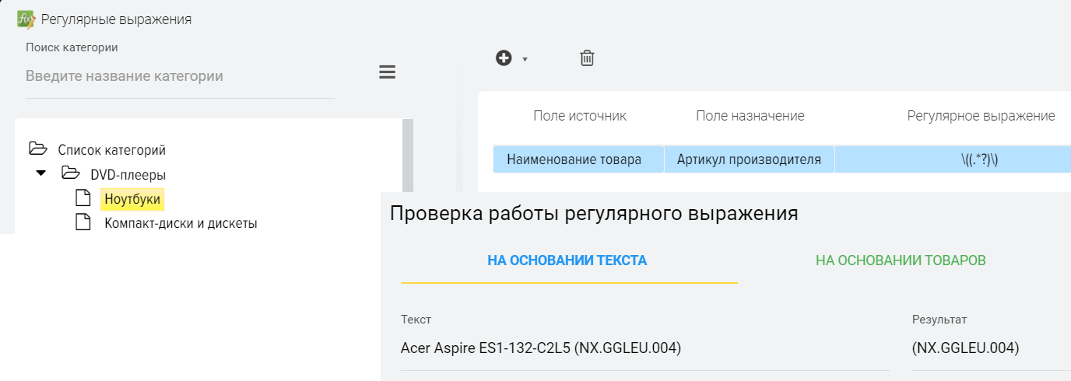Select the Ноутбуки category
Image resolution: width=1071 pixels, height=381 pixels.
pos(132,199)
